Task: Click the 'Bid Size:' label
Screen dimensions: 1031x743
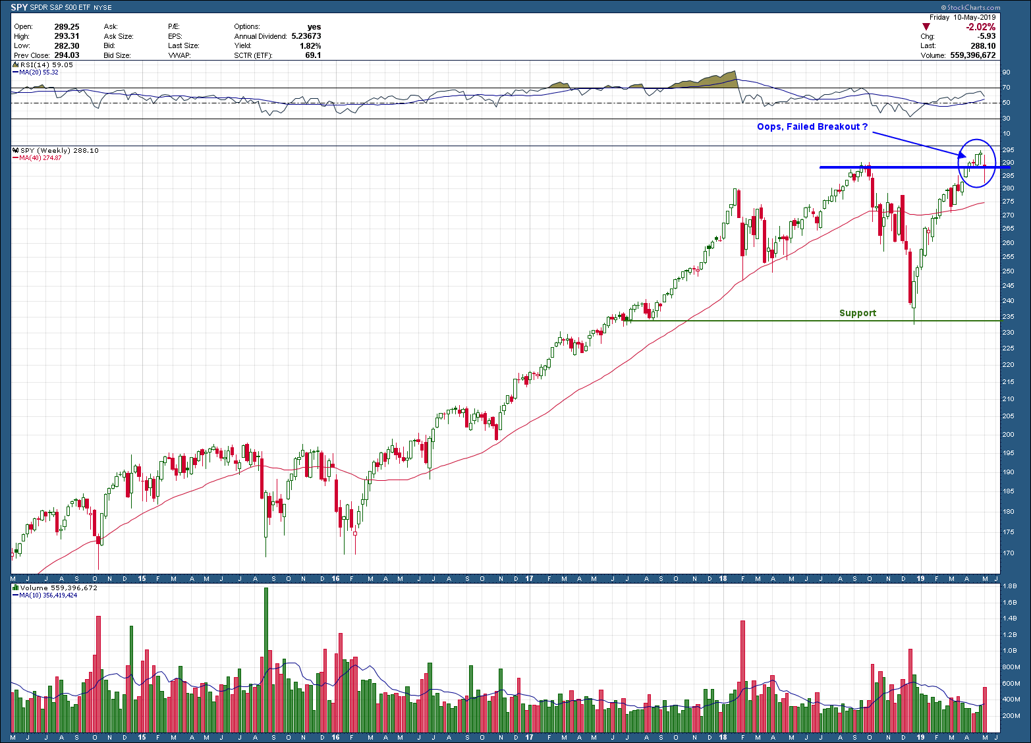Action: click(x=118, y=55)
